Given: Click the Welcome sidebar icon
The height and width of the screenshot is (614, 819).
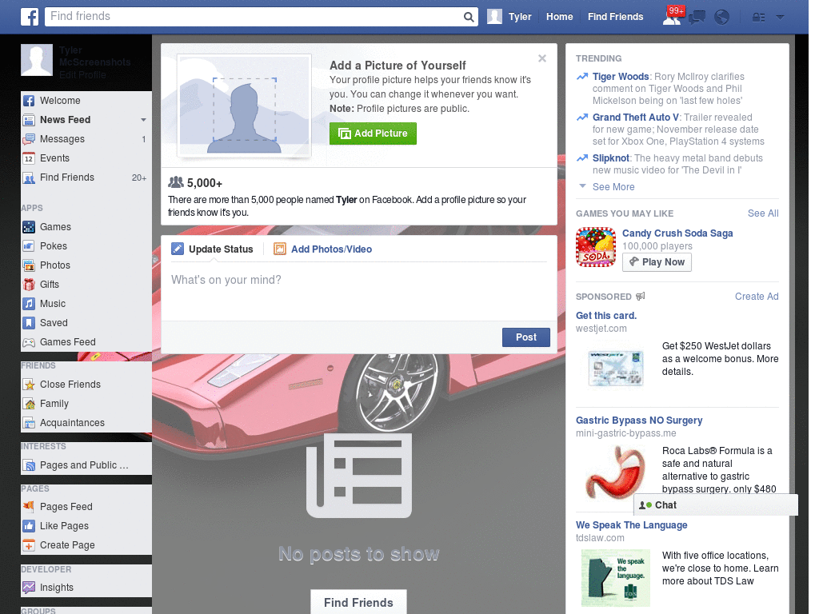Looking at the screenshot, I should point(29,101).
